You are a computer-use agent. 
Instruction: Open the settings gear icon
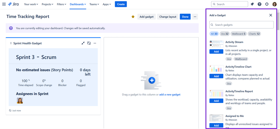(x=267, y=4)
